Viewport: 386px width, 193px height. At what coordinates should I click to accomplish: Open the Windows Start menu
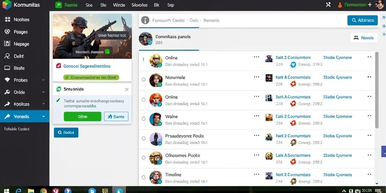coord(6,190)
